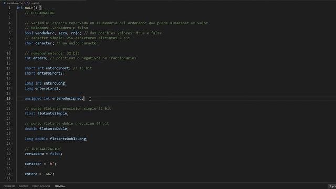Click line number 1 in the gutter
The image size is (336, 189).
pyautogui.click(x=9, y=8)
